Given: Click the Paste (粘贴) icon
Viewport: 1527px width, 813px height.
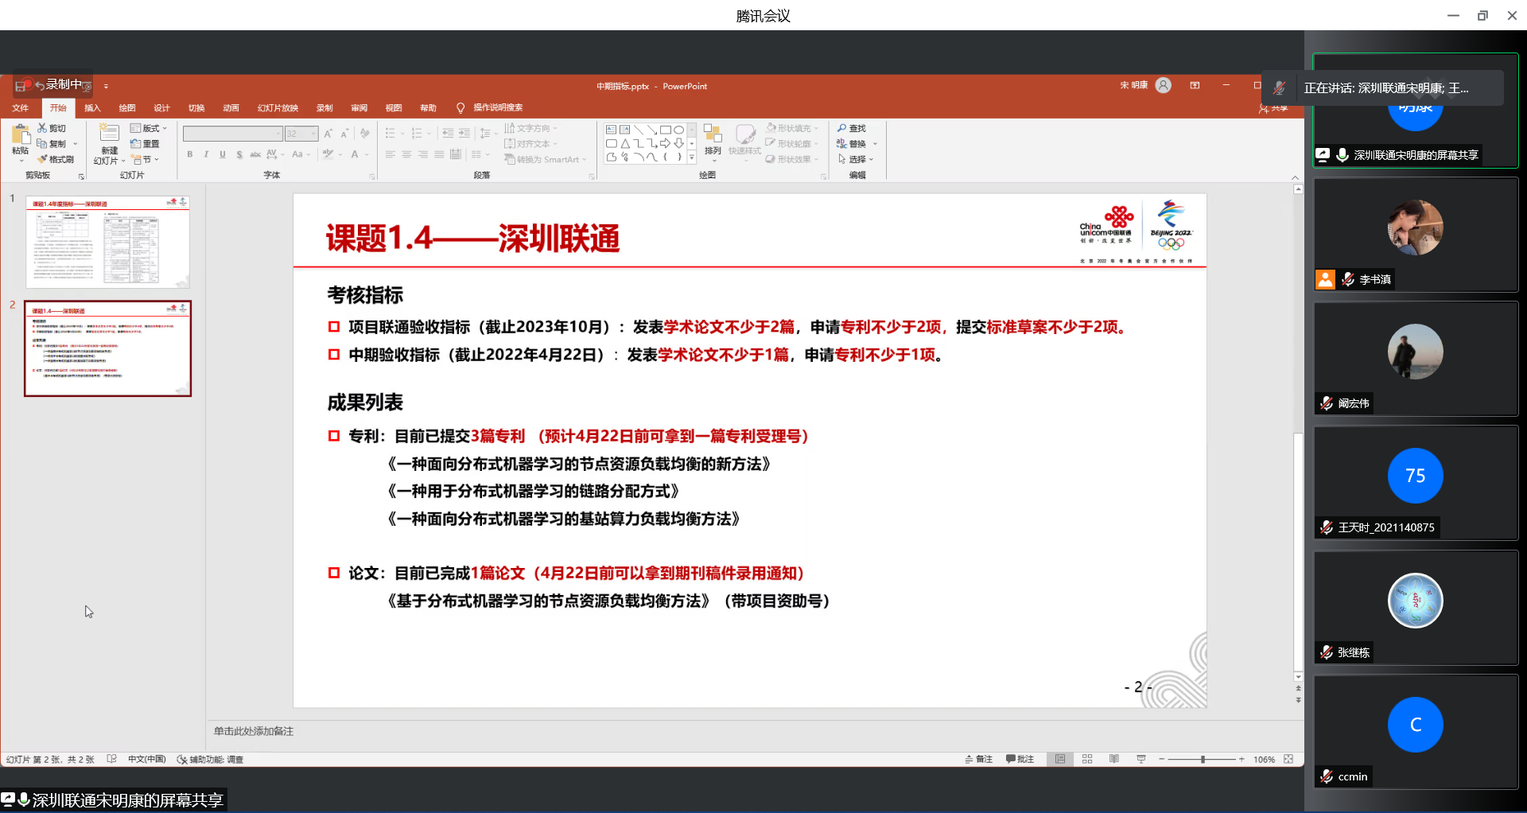Looking at the screenshot, I should [21, 134].
